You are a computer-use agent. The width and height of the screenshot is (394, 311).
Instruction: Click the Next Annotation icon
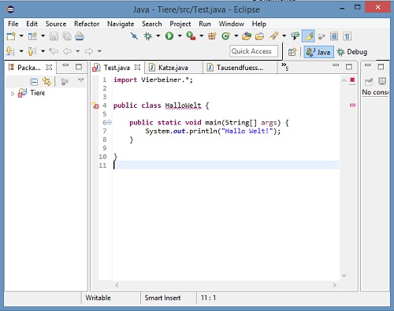point(10,51)
